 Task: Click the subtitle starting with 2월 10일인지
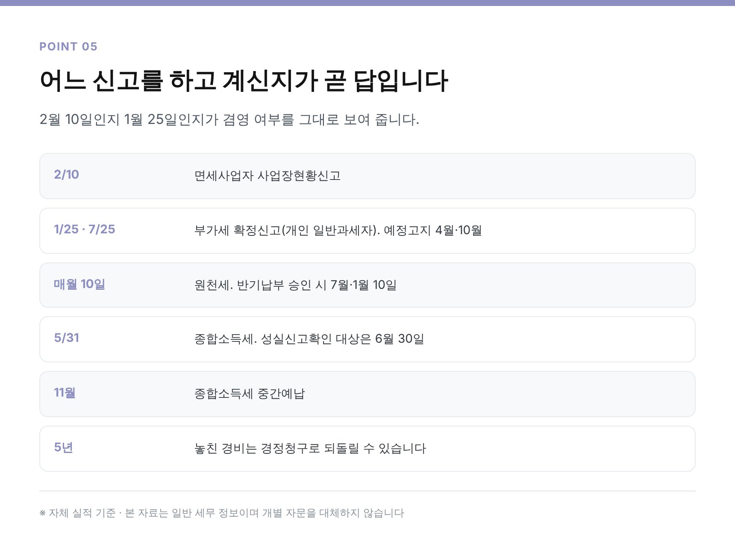[x=229, y=119]
